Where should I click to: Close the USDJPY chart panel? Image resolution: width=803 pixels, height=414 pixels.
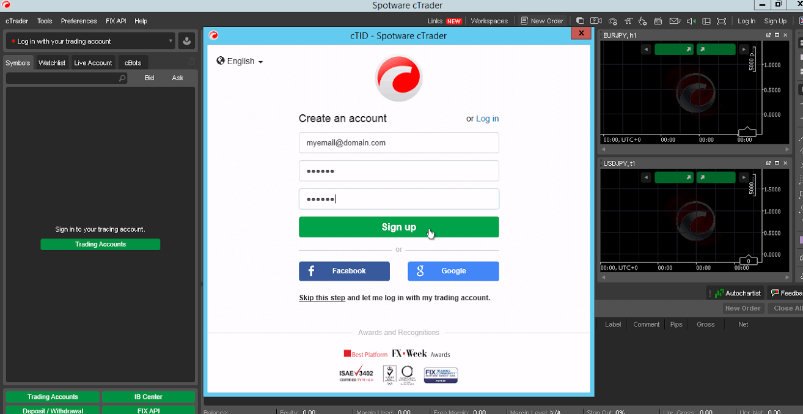785,163
